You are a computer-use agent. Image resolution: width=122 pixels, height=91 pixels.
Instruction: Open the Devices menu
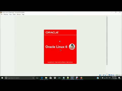pyautogui.click(x=19, y=14)
